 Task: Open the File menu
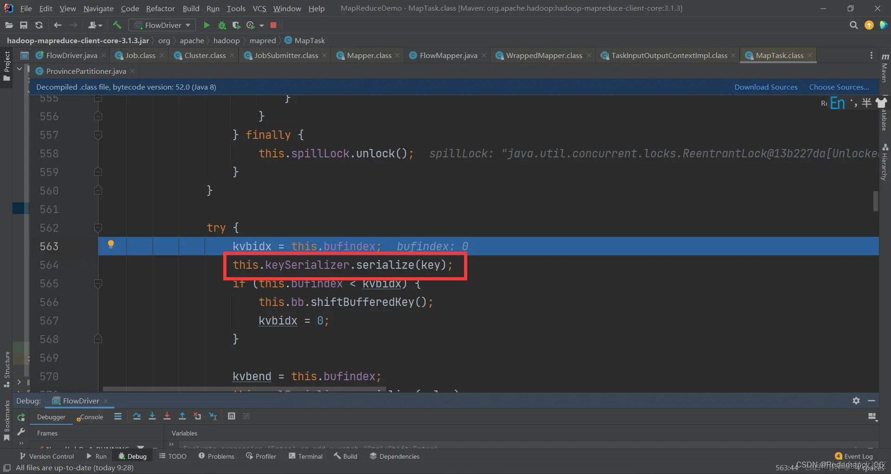click(x=26, y=8)
